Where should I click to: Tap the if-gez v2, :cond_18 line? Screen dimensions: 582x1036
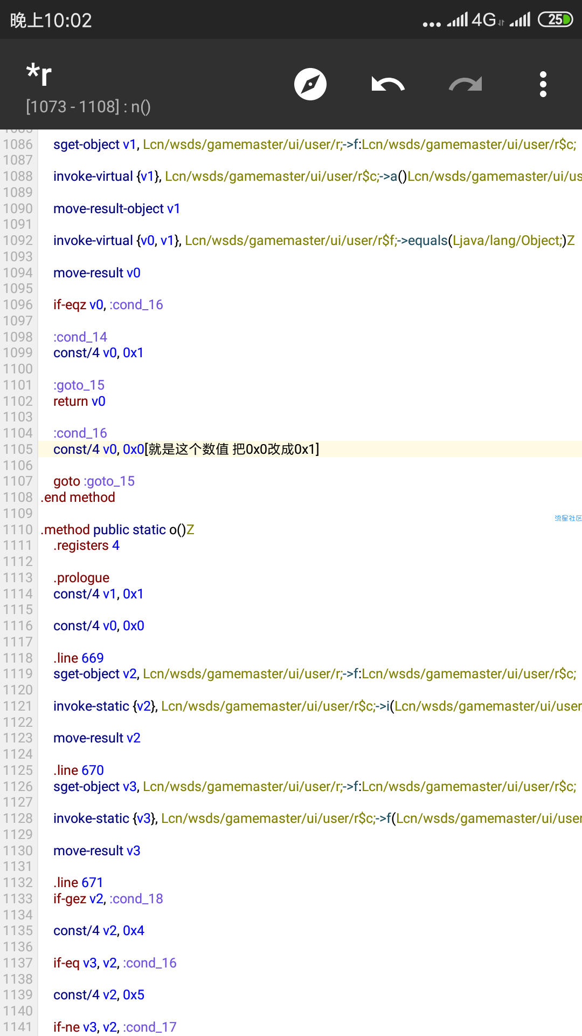pos(108,898)
